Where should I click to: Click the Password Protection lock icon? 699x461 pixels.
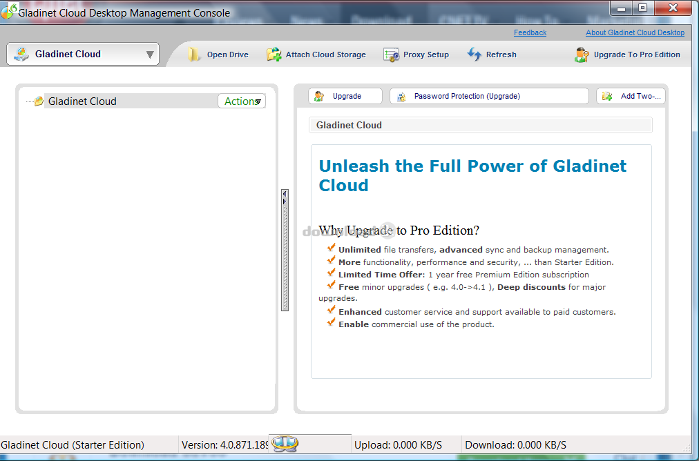[x=401, y=96]
